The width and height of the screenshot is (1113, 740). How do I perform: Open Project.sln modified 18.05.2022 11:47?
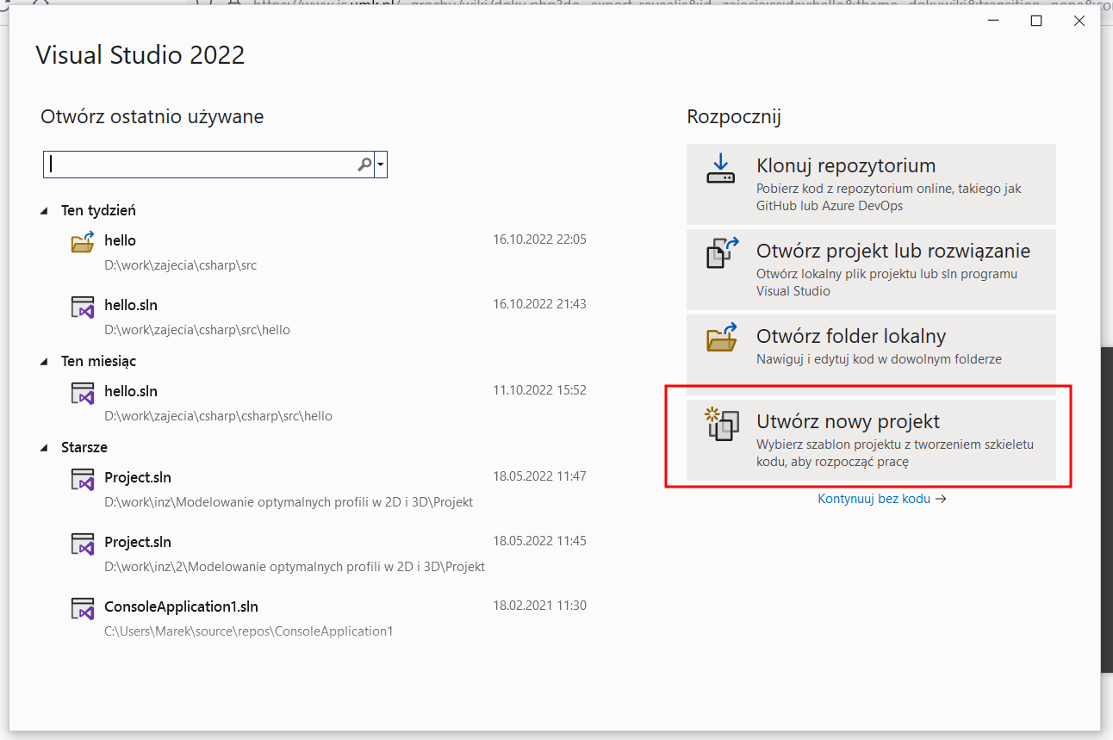point(138,477)
